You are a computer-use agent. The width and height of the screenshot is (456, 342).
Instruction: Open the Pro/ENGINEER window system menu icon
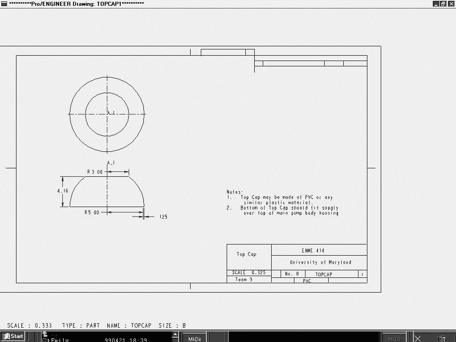pyautogui.click(x=4, y=4)
